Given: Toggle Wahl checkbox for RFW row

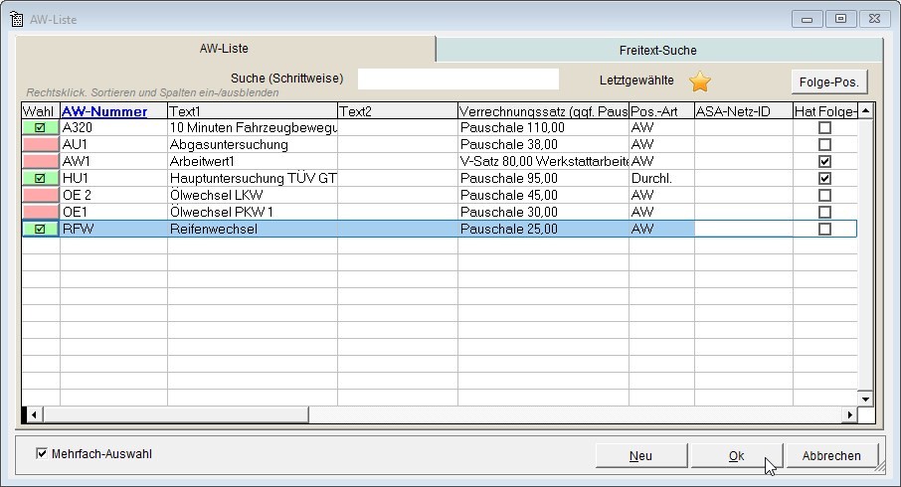Looking at the screenshot, I should coord(40,229).
